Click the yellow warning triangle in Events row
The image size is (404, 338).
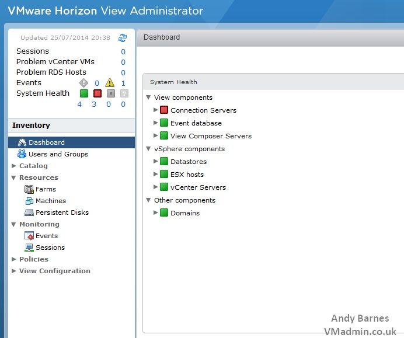coord(110,83)
